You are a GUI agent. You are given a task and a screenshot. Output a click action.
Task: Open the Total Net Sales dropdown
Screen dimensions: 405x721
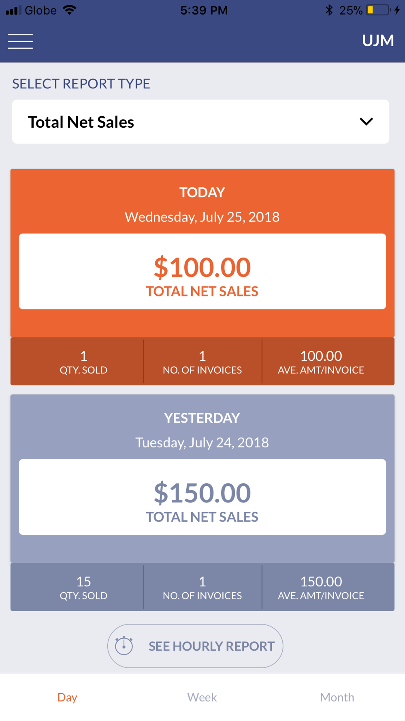(200, 122)
